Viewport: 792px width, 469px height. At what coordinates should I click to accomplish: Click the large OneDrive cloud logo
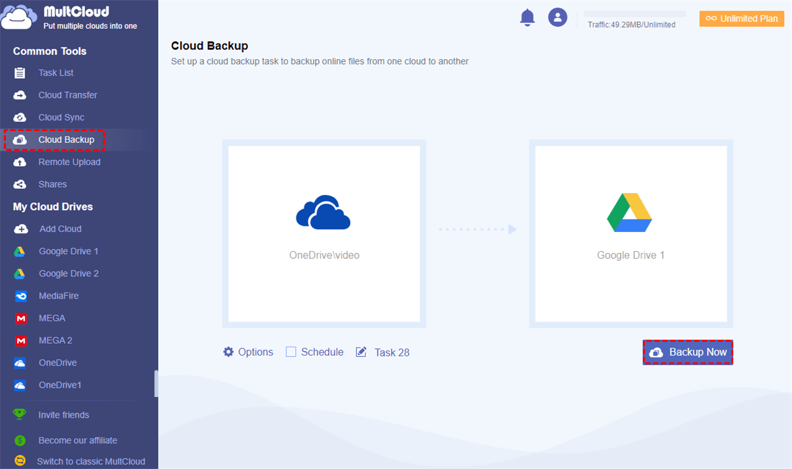click(x=323, y=212)
